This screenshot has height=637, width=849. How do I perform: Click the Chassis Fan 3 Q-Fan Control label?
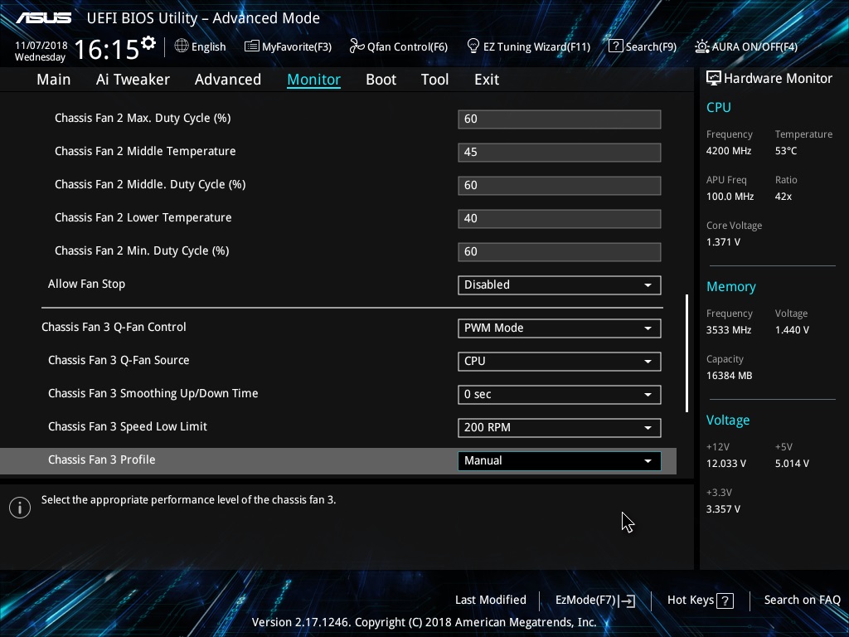point(114,327)
